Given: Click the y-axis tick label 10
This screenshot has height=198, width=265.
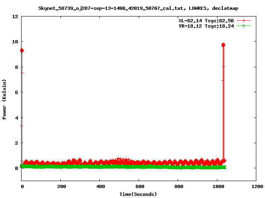Looking at the screenshot, I should coord(15,42).
